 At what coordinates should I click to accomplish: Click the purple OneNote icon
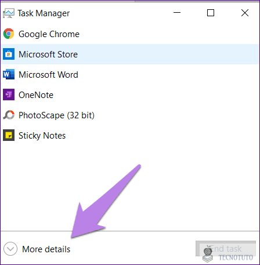point(9,95)
